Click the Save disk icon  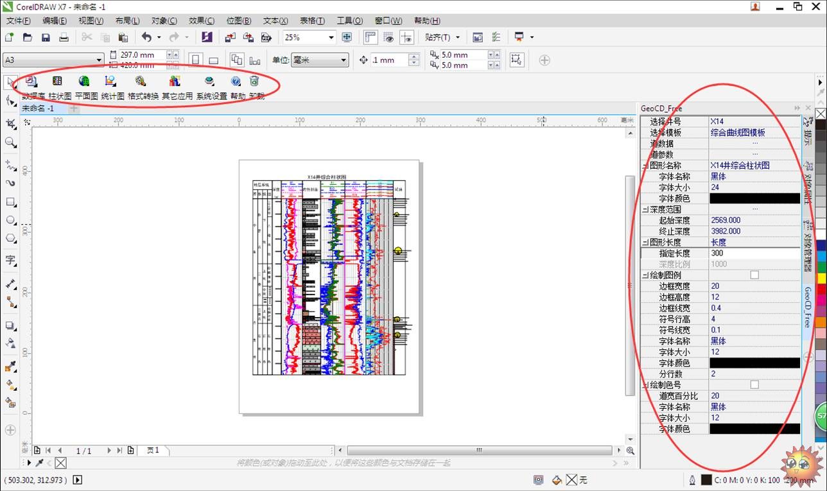46,37
